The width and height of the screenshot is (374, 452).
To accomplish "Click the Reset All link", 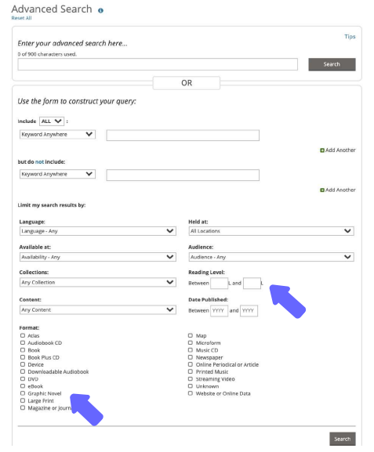I will [21, 18].
